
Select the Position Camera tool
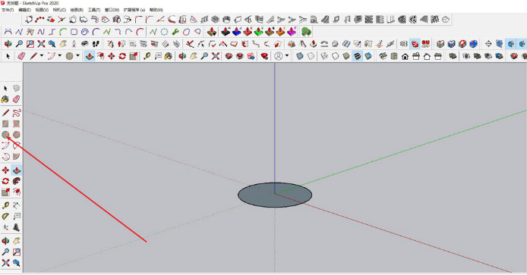point(74,44)
